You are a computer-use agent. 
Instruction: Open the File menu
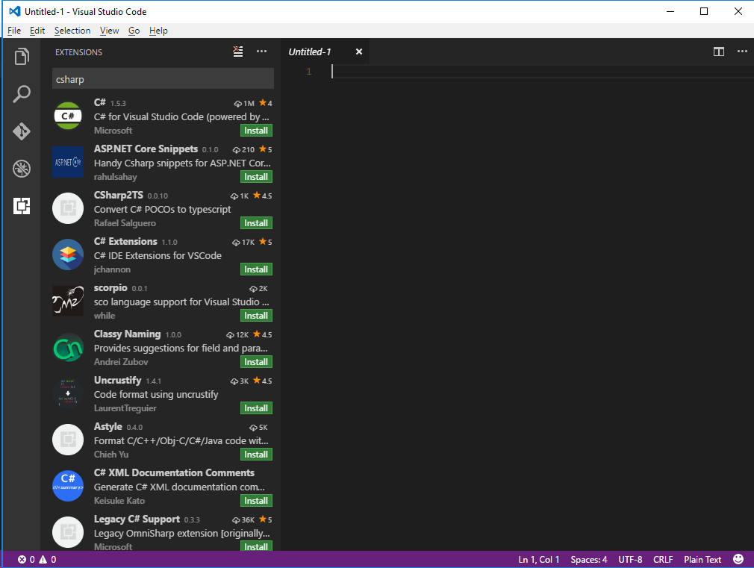(14, 31)
